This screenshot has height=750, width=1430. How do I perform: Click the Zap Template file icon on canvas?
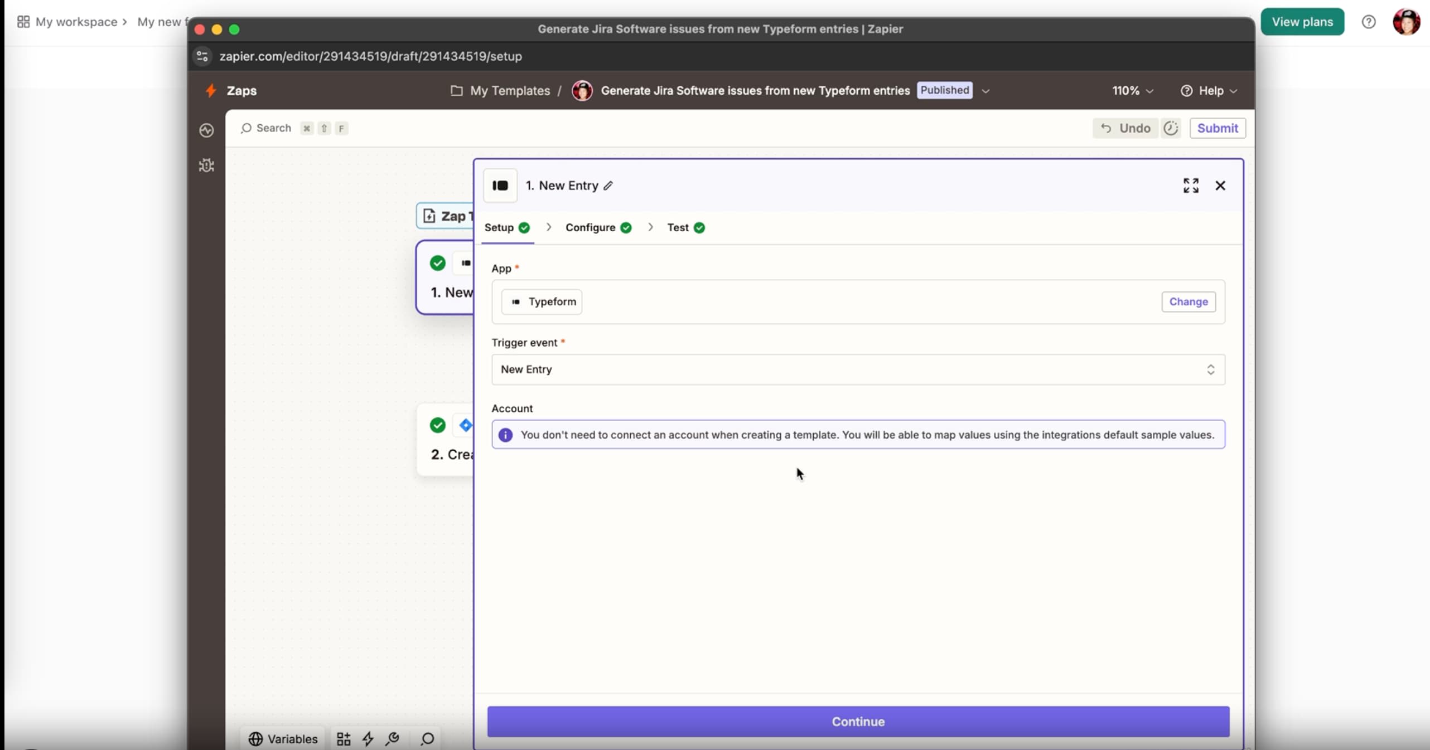(x=429, y=216)
